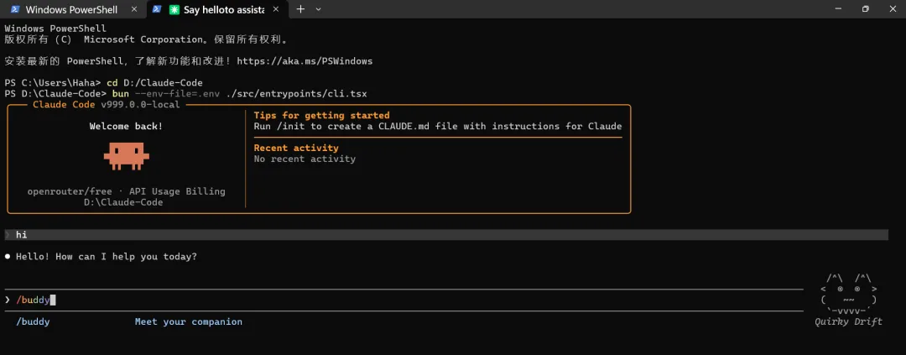Open a new terminal tab
The image size is (906, 355).
300,9
